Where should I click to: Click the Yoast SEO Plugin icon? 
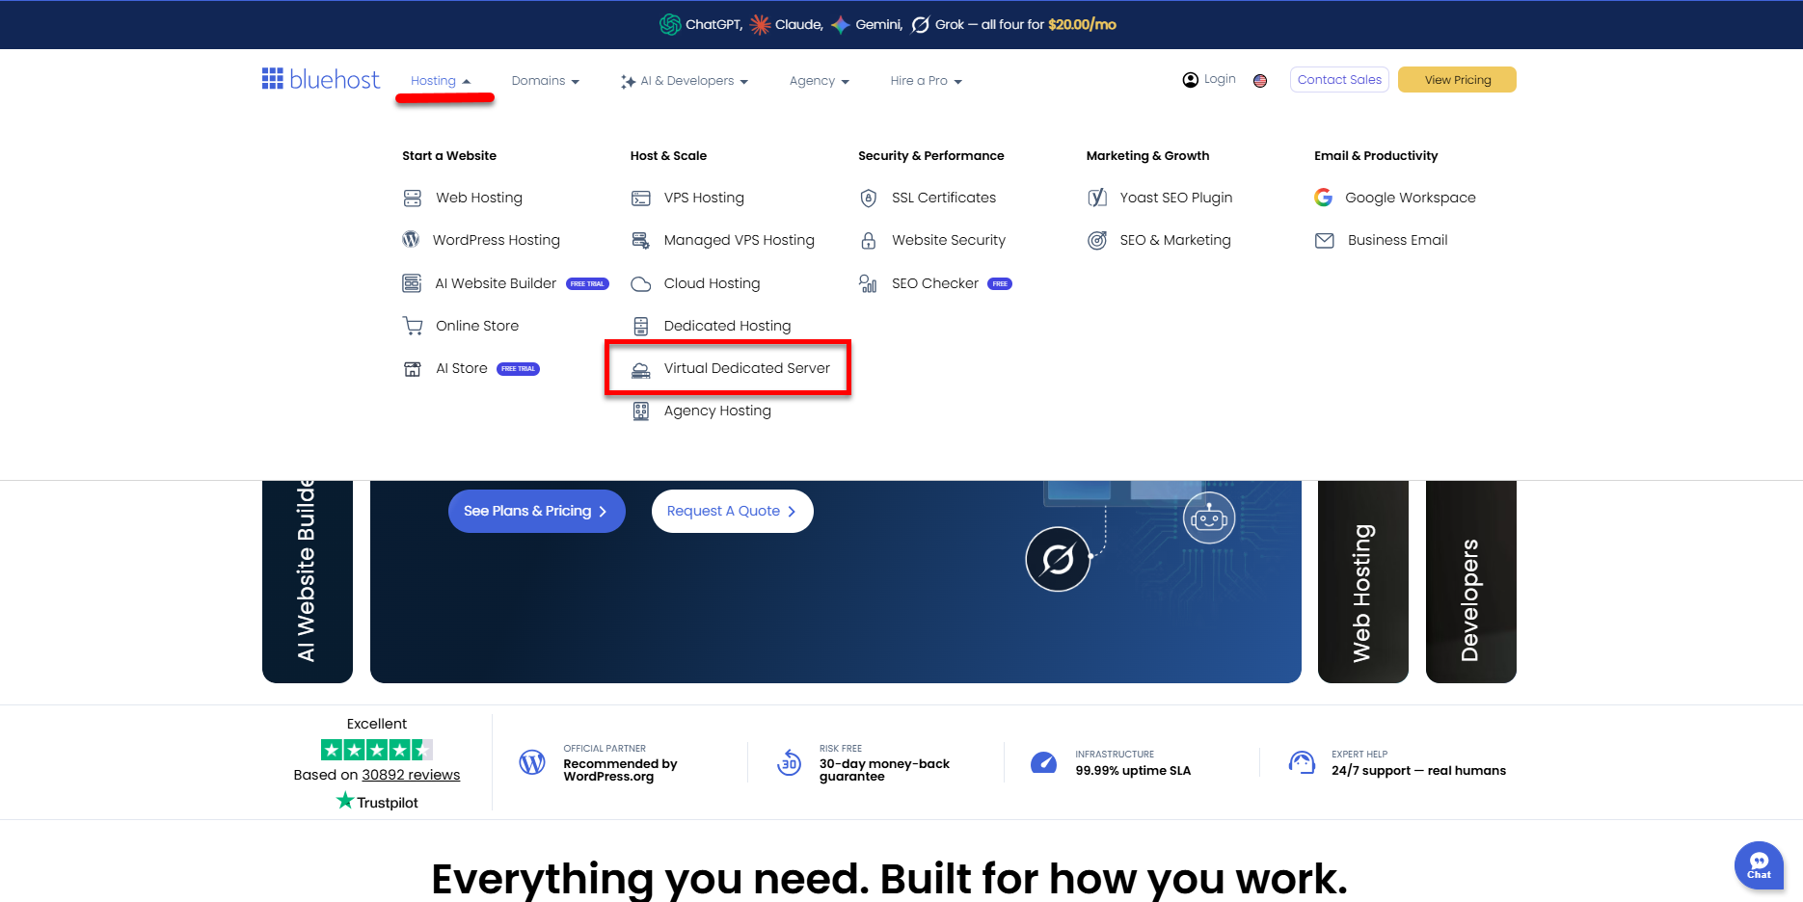pyautogui.click(x=1097, y=198)
